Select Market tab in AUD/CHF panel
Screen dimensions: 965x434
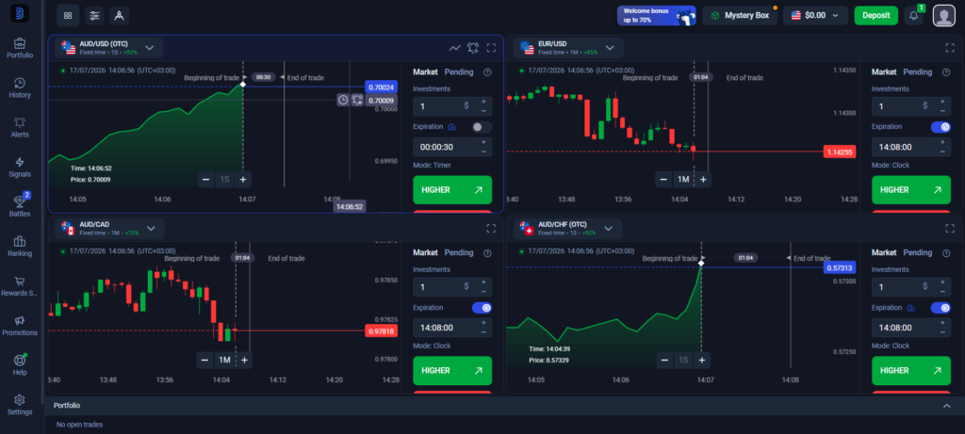click(x=884, y=252)
